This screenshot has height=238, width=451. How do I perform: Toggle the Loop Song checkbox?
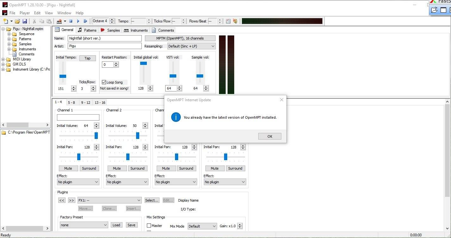tap(104, 82)
